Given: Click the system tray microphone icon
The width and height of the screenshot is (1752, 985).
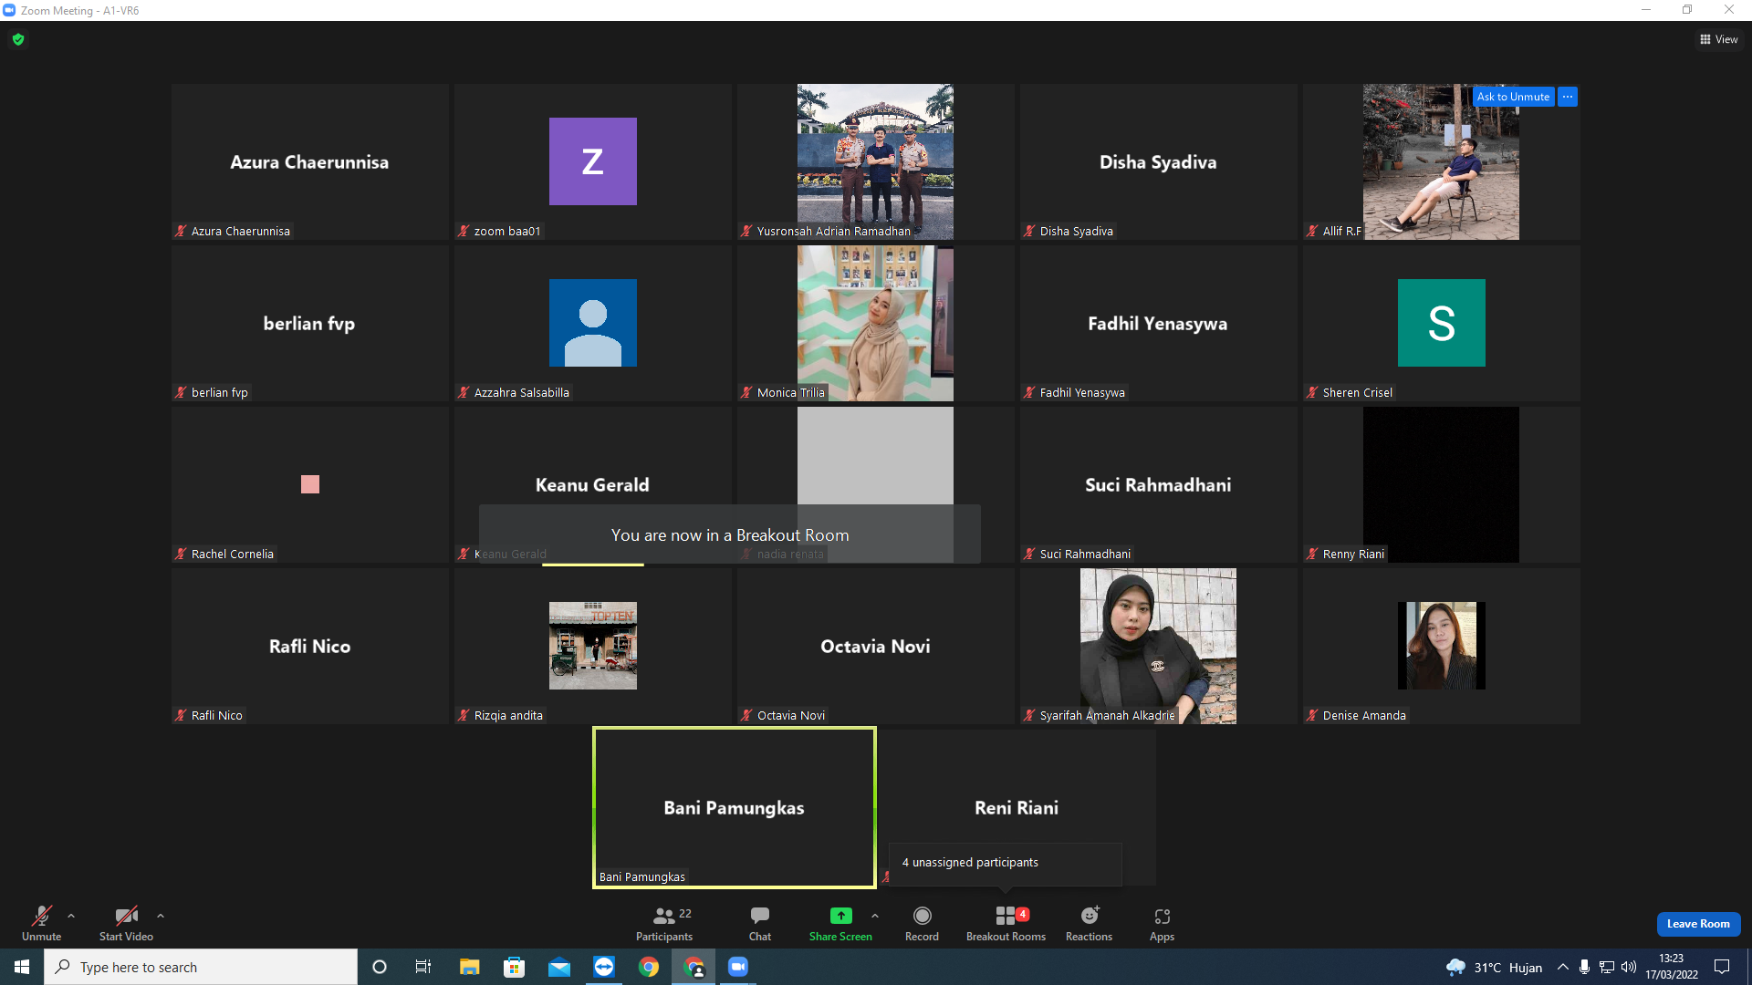Looking at the screenshot, I should tap(1585, 967).
